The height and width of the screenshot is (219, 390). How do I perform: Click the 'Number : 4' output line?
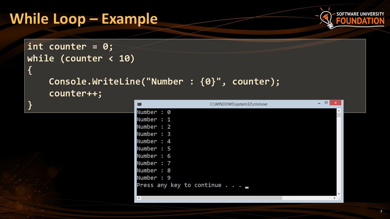point(154,141)
